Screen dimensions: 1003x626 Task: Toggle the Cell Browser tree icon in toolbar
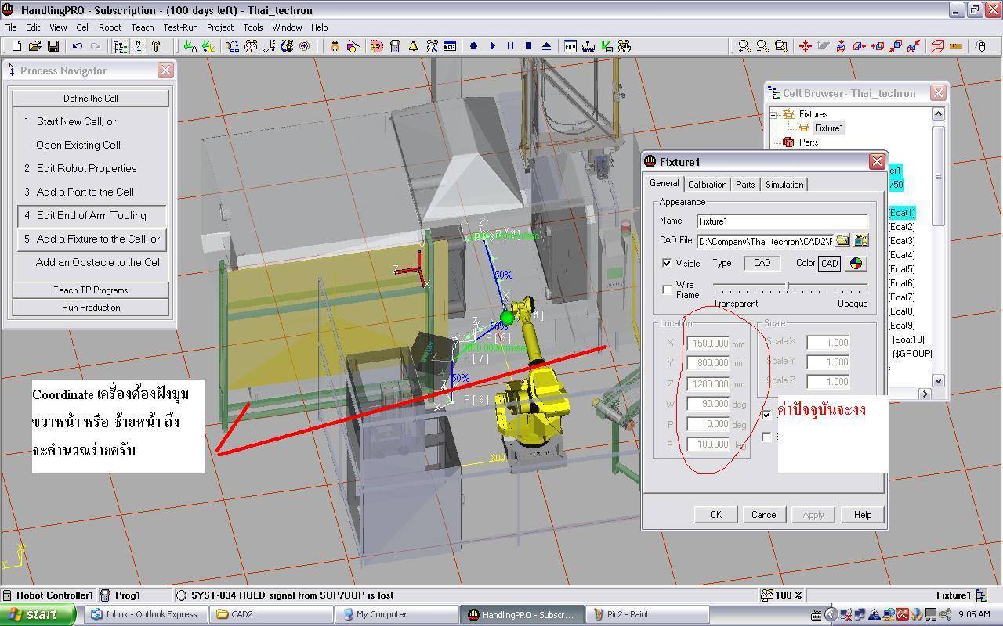tap(119, 46)
